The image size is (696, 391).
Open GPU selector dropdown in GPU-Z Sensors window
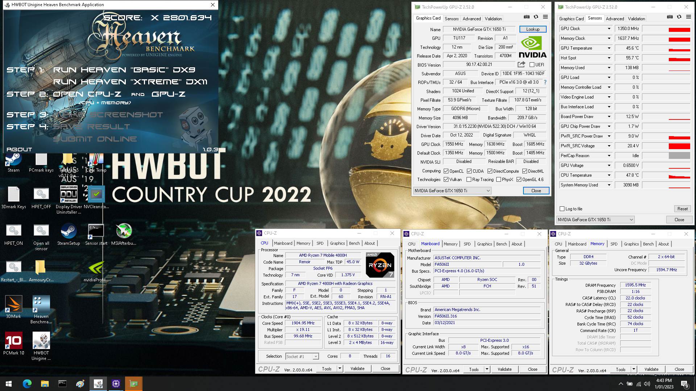click(595, 220)
